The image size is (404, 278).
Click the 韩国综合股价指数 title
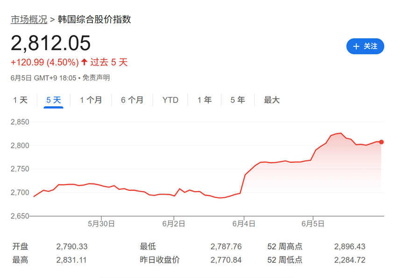(94, 19)
